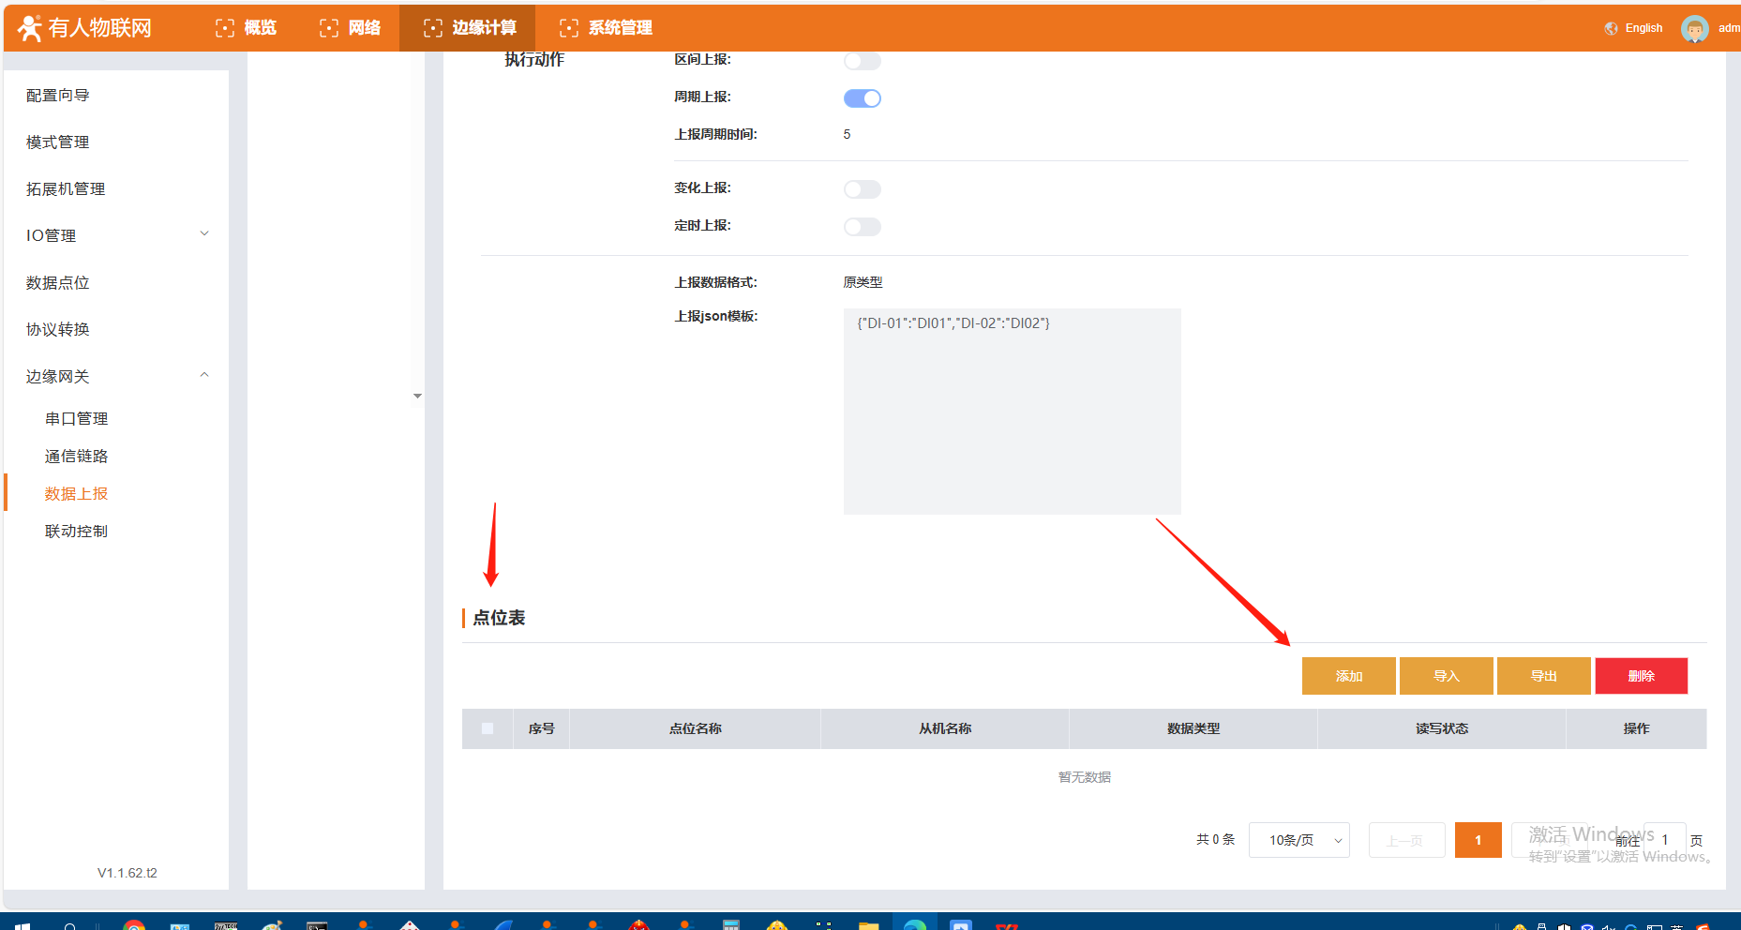Click the 概览 navigation icon
Viewport: 1741px width, 930px height.
point(225,28)
